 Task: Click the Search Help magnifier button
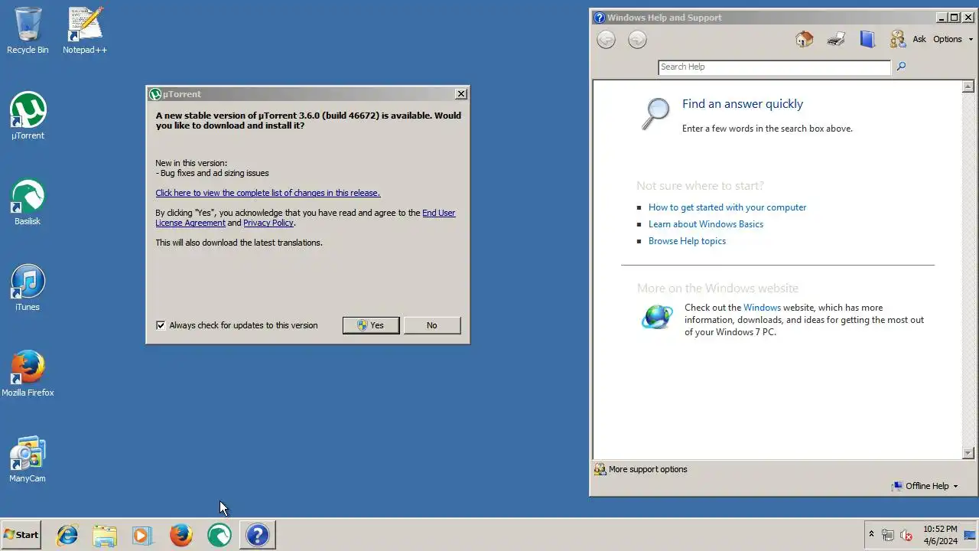pos(901,67)
